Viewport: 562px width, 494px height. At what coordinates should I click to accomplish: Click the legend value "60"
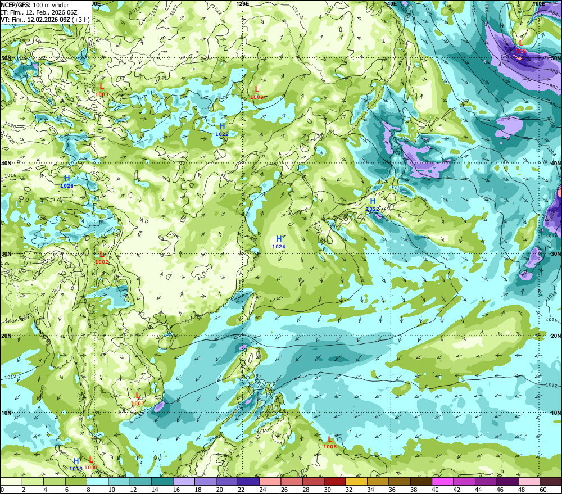click(543, 490)
